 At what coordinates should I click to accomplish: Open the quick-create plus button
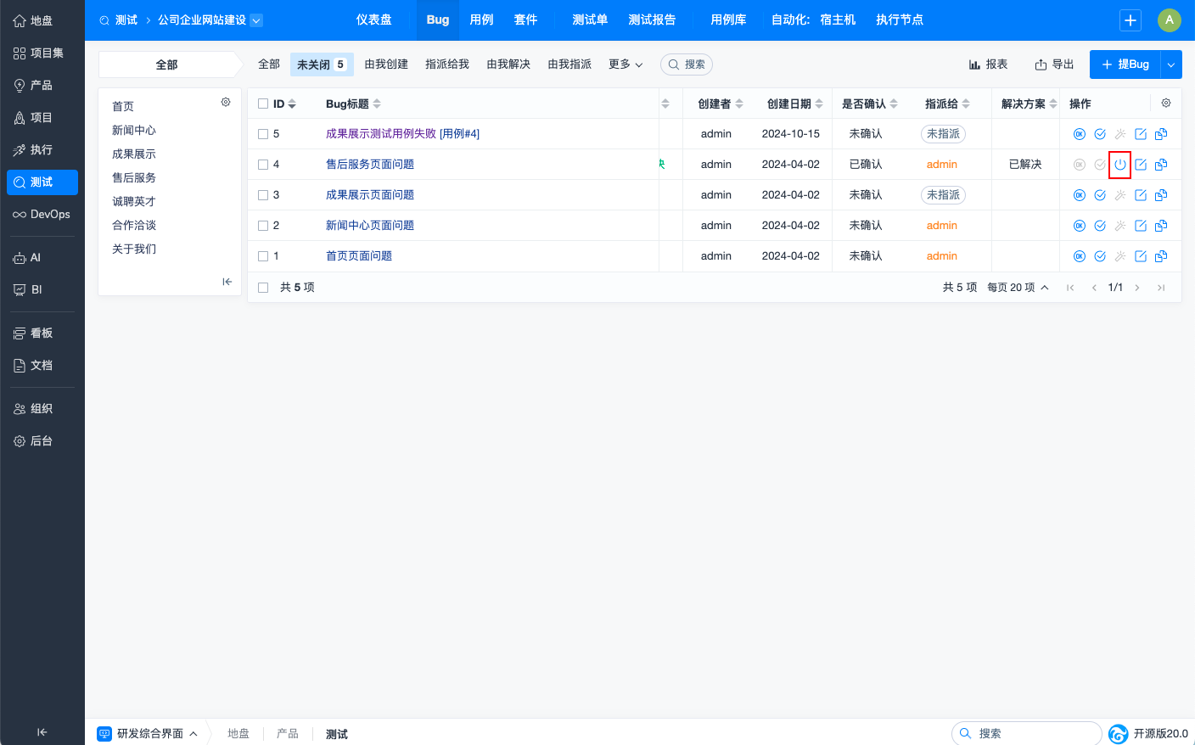(1130, 20)
